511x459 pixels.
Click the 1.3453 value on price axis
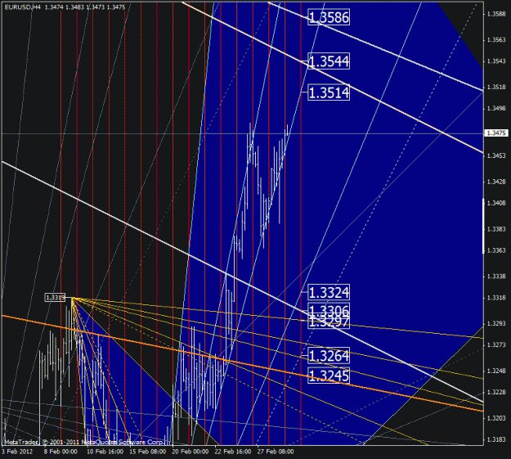[x=496, y=155]
